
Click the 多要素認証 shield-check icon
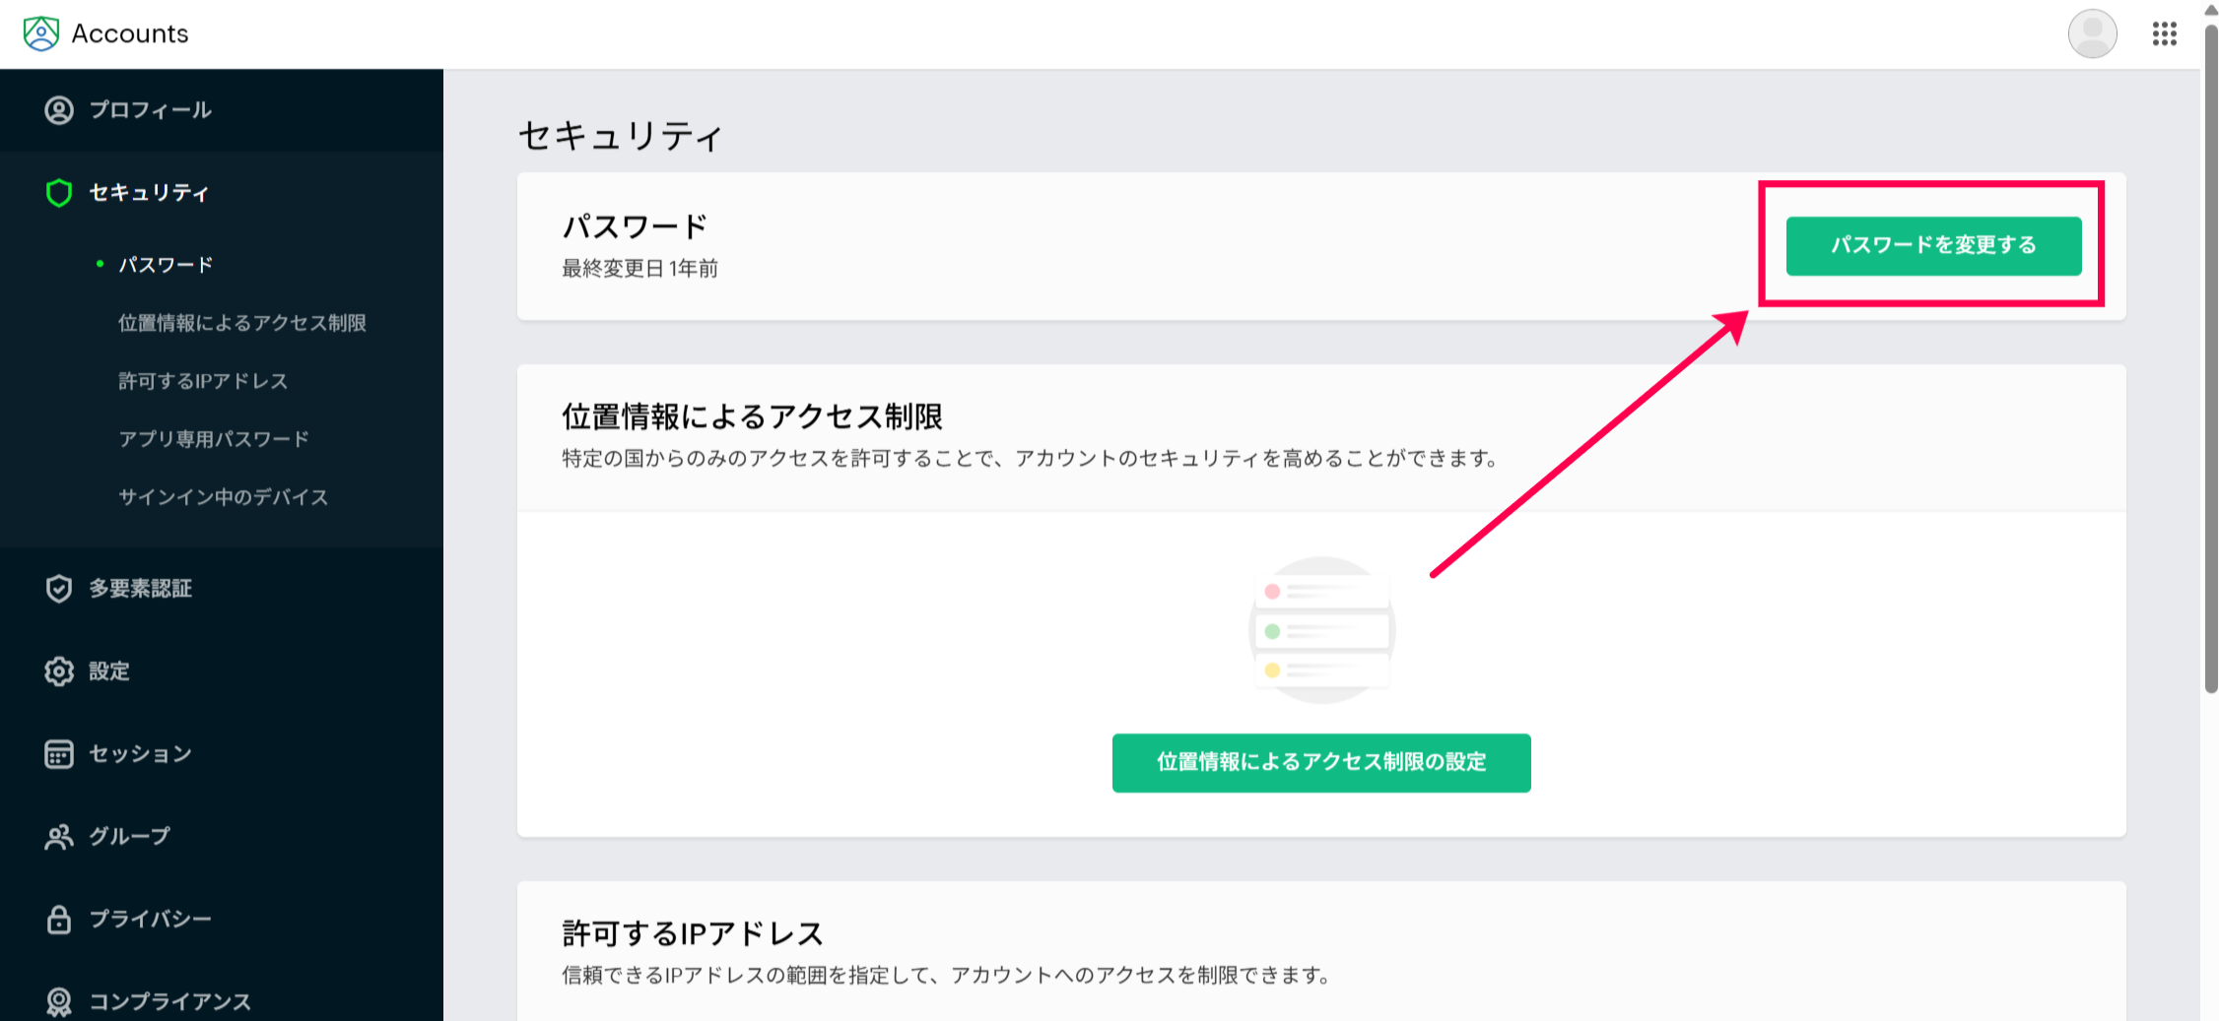click(59, 589)
